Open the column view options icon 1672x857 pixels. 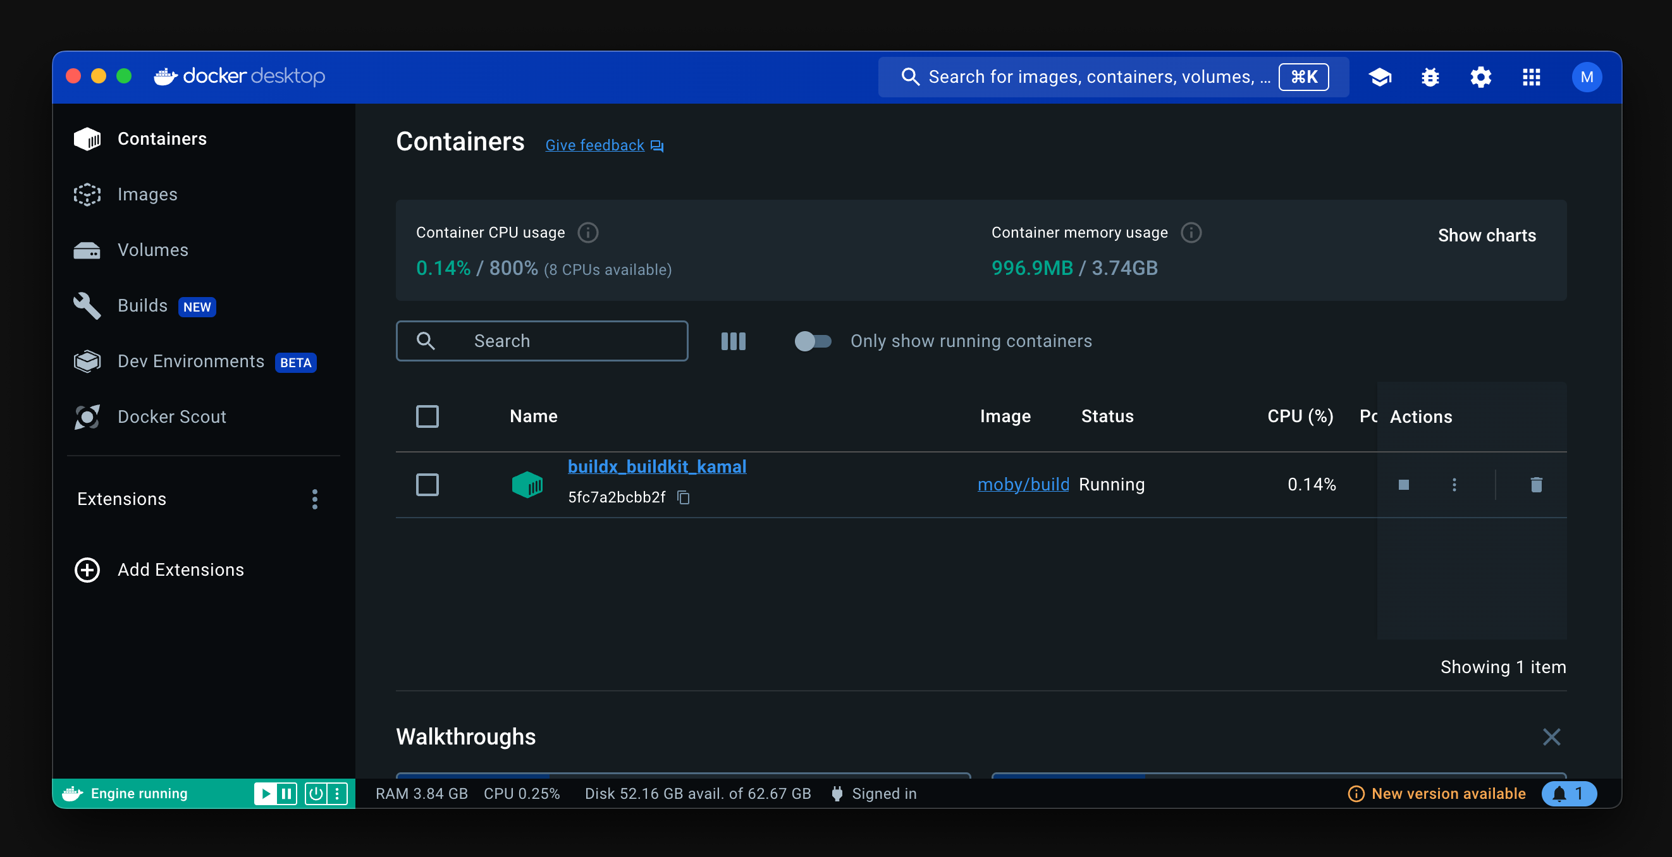click(733, 341)
